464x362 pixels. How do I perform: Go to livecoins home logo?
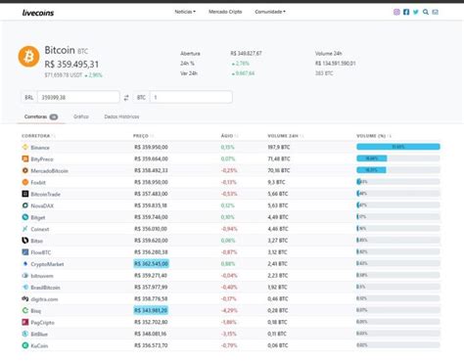[38, 13]
